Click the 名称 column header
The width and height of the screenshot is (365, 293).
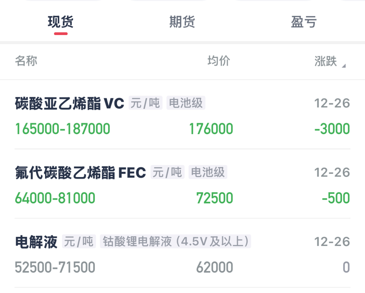(x=26, y=61)
